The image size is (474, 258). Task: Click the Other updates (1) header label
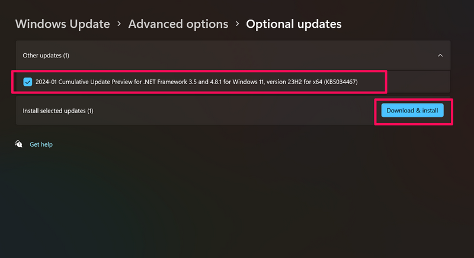tap(46, 56)
